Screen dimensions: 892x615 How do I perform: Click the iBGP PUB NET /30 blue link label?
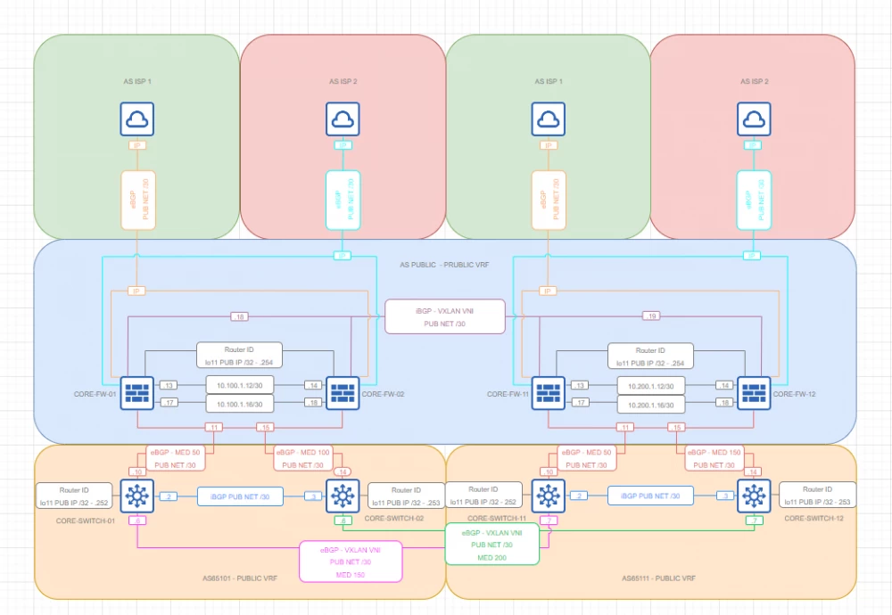pyautogui.click(x=241, y=496)
